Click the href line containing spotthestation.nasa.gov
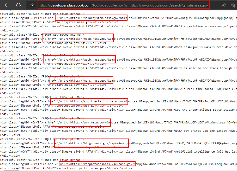 click(118, 101)
